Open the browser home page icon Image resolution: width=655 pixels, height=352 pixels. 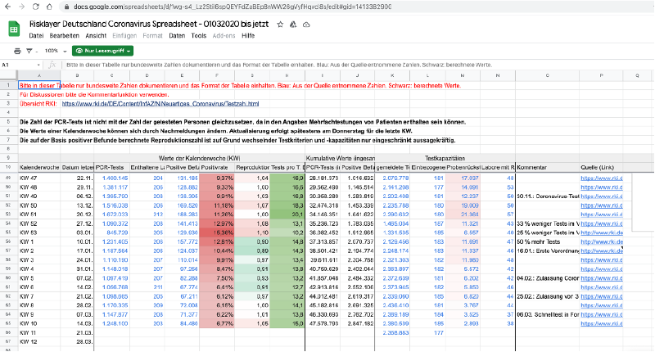49,7
